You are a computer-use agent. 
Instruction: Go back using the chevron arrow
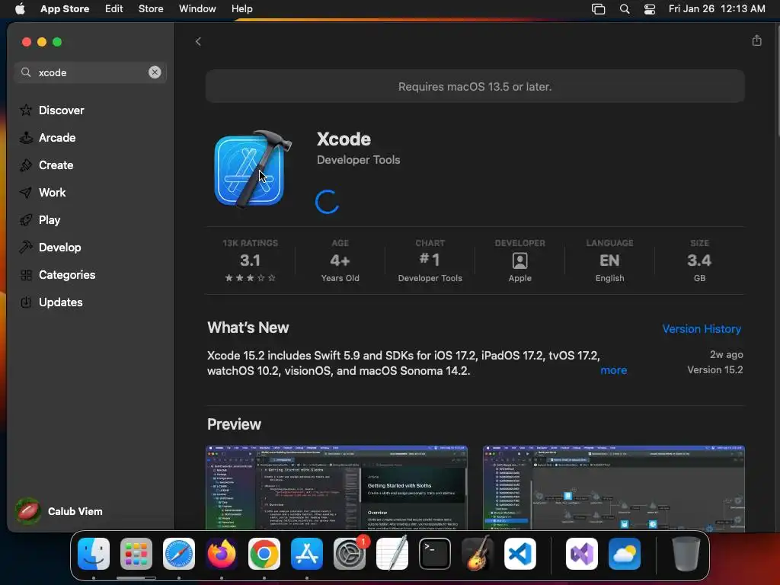click(198, 42)
